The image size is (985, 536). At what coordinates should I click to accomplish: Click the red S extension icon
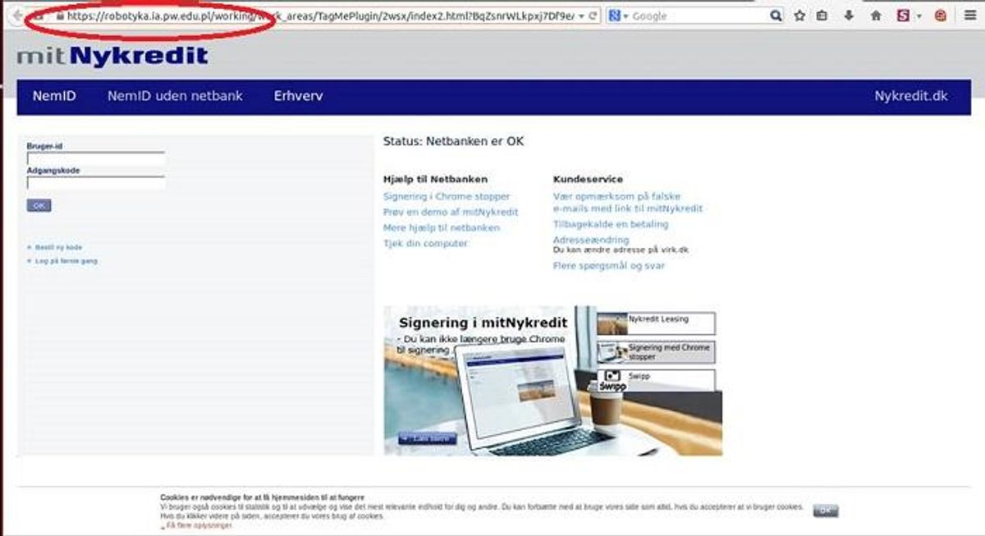click(903, 16)
